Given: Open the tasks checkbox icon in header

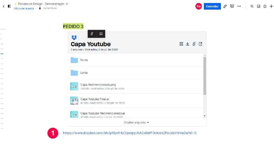Looking at the screenshot, I should coord(258,6).
